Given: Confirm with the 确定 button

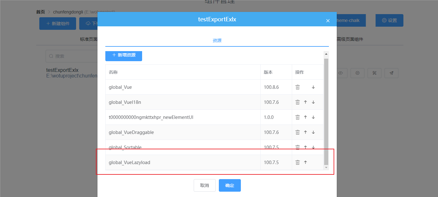Looking at the screenshot, I should pos(230,185).
